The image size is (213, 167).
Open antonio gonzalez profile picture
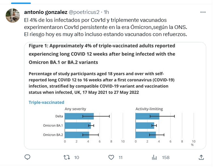[13, 16]
